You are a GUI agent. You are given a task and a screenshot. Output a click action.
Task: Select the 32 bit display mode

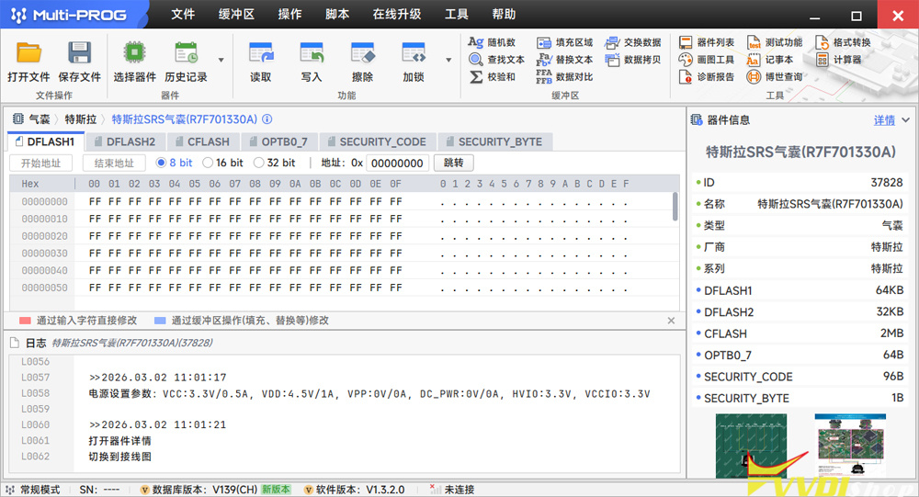259,163
